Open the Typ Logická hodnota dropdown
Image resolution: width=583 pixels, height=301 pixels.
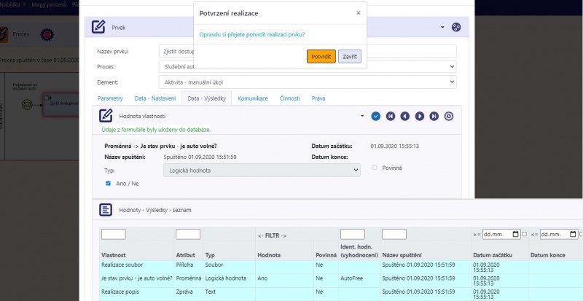pos(261,170)
